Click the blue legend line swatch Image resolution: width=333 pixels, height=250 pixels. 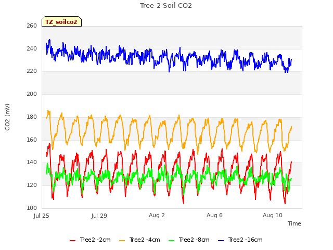point(221,241)
